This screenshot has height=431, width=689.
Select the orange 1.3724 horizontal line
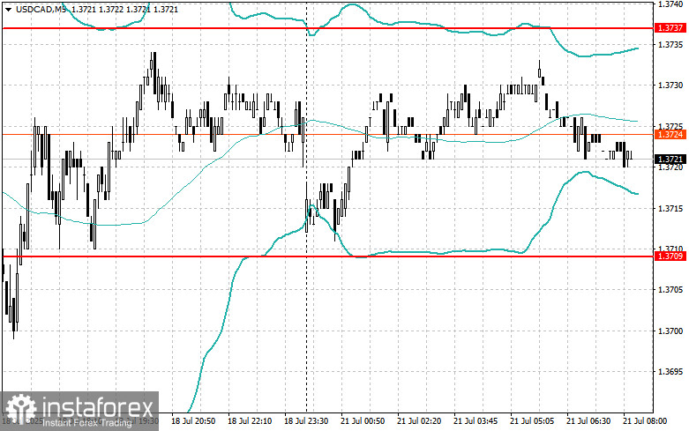click(327, 134)
